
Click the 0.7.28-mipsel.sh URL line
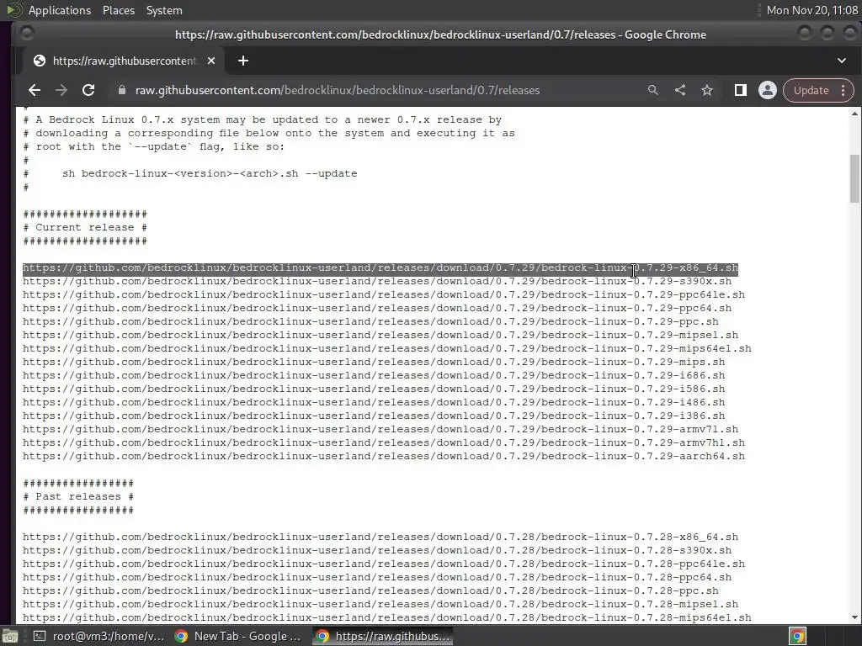coord(380,604)
